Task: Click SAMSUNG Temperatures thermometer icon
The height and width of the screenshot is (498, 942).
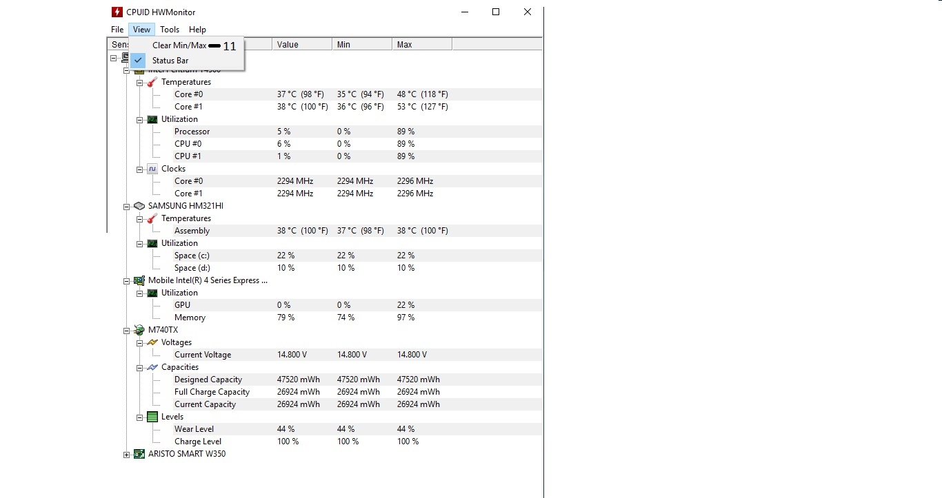Action: point(152,218)
